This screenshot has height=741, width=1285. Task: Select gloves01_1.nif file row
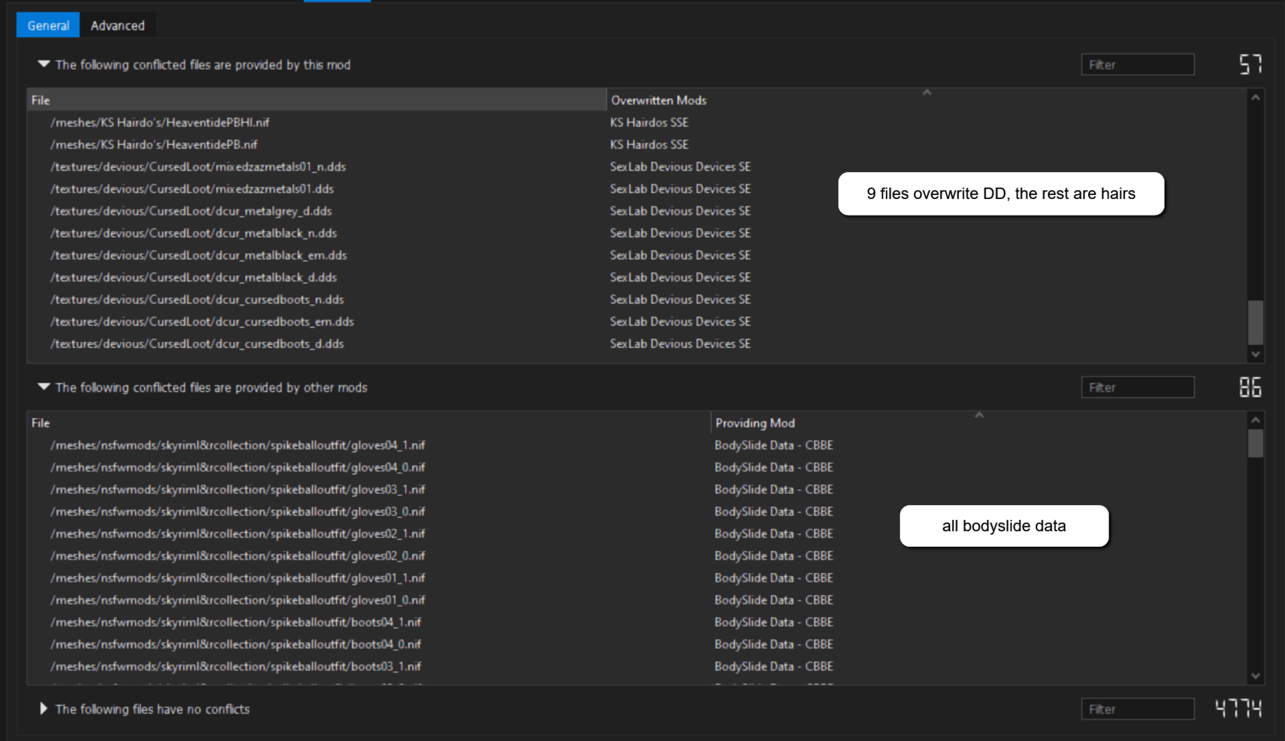(637, 578)
